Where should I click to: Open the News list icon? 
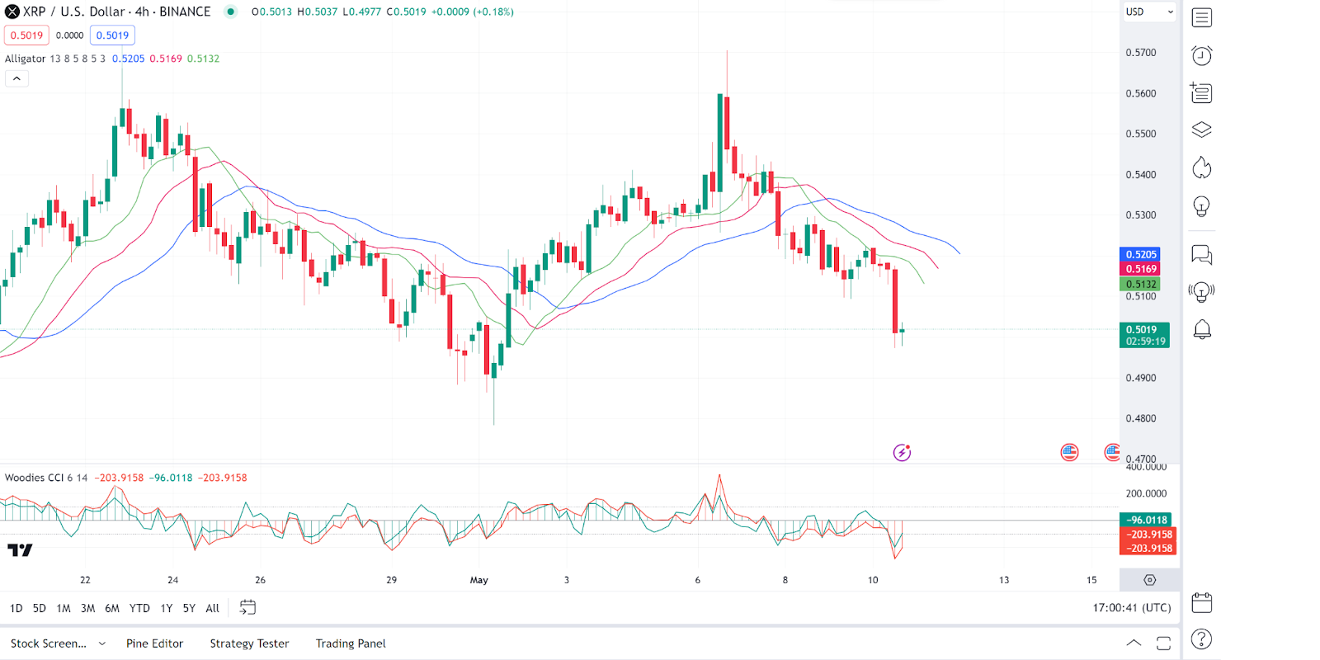coord(1201,92)
